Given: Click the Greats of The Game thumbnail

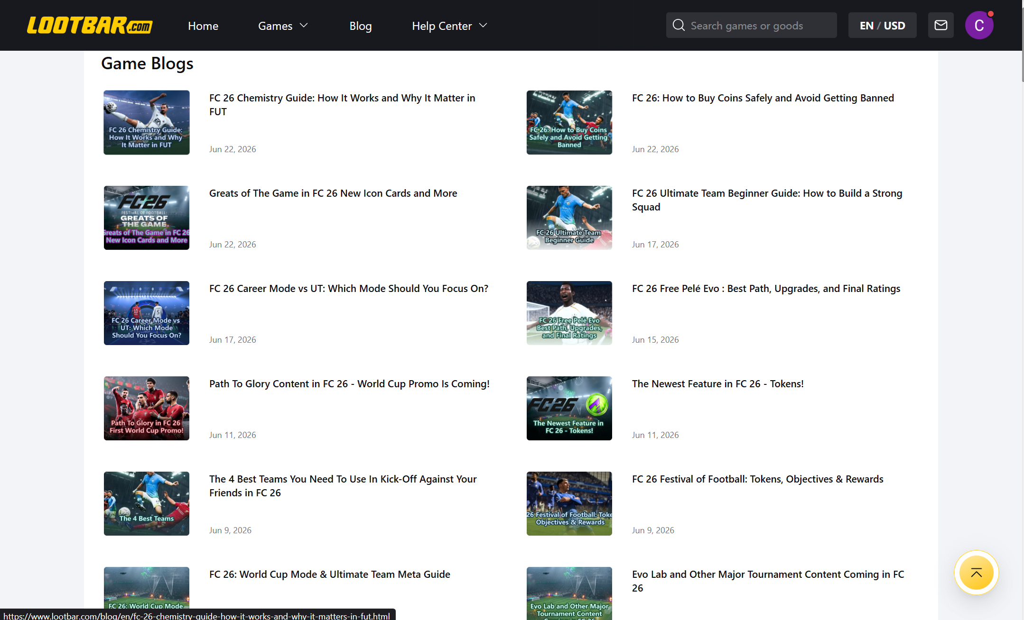Looking at the screenshot, I should [147, 218].
